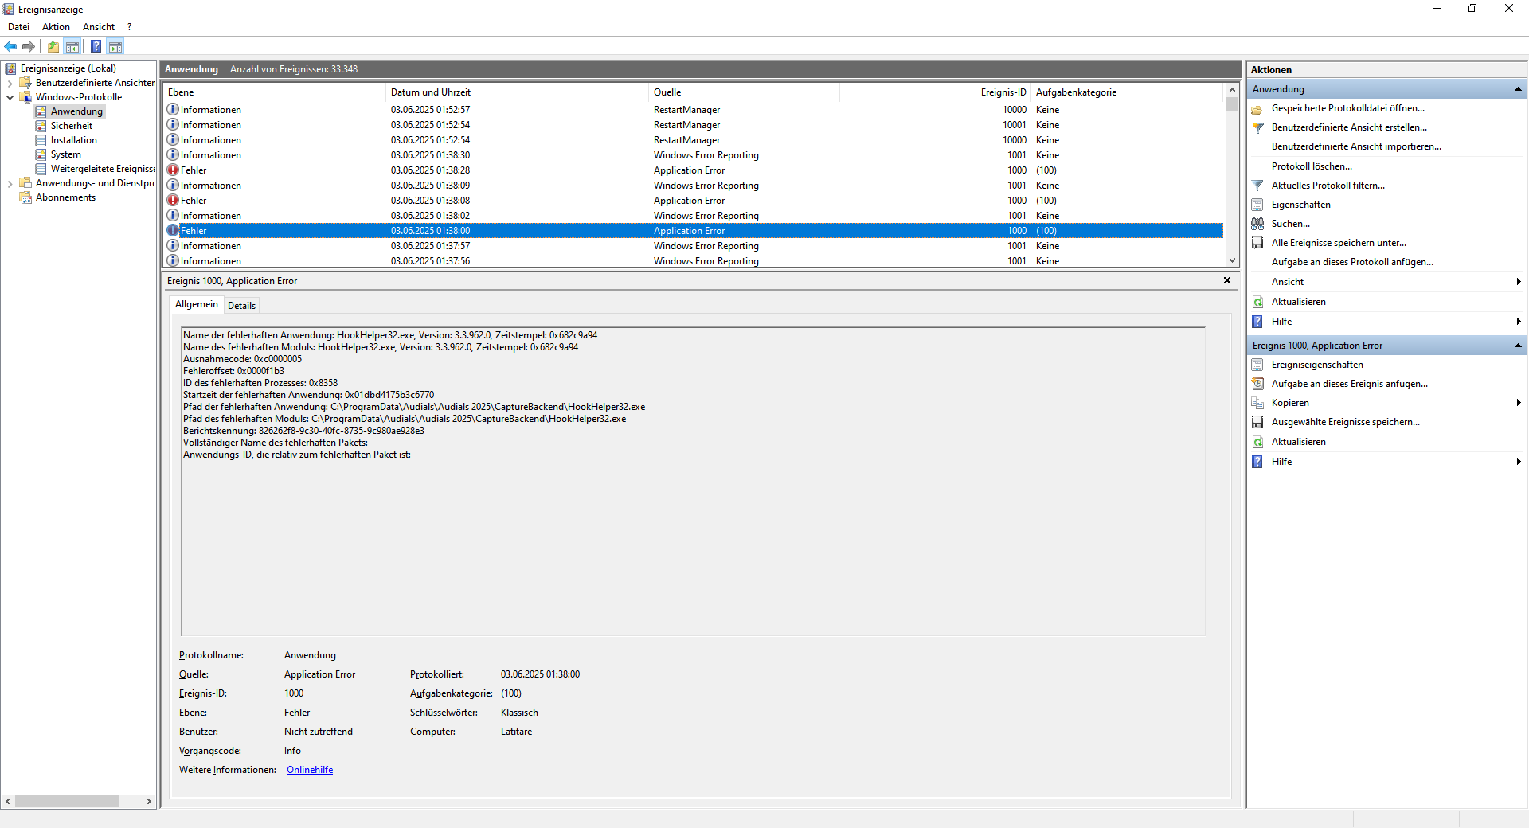The image size is (1529, 828).
Task: Click filter icon next to 'Aktuelles Protokoll filtern'
Action: [1257, 186]
